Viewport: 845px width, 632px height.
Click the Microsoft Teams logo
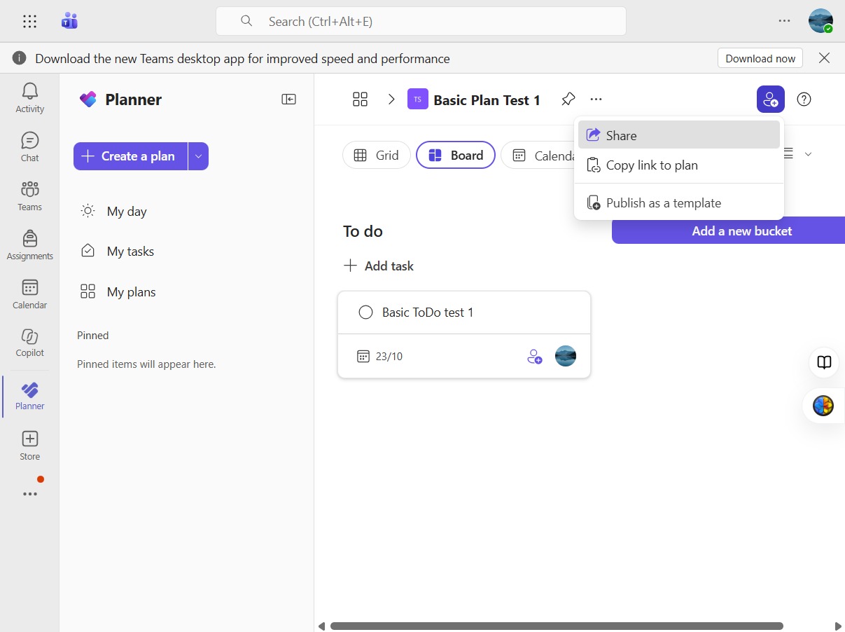[x=69, y=21]
